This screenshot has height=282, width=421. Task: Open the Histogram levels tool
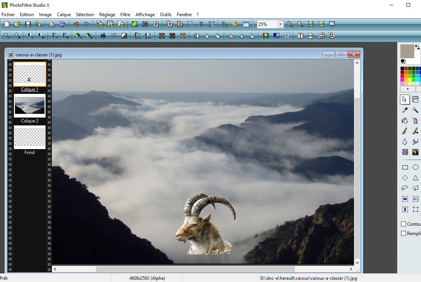(103, 36)
